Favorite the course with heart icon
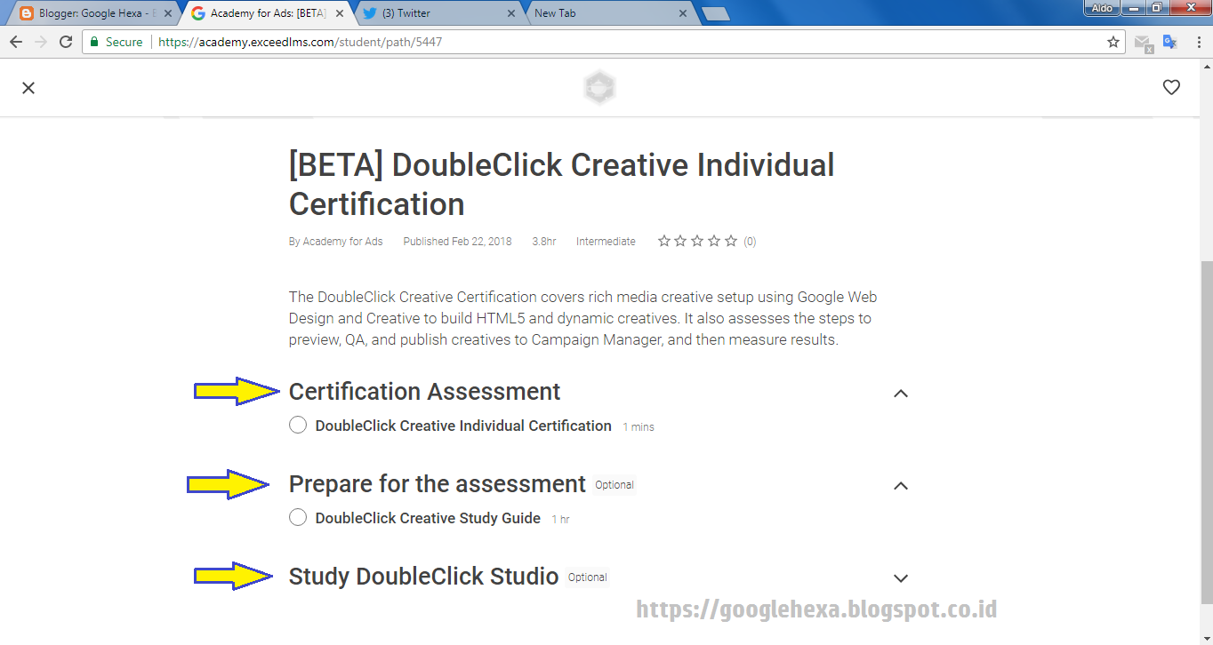The width and height of the screenshot is (1213, 645). (1171, 87)
